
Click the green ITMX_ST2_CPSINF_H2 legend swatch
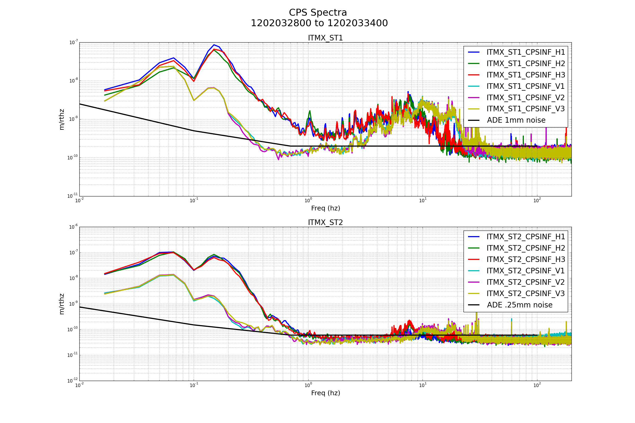[474, 248]
